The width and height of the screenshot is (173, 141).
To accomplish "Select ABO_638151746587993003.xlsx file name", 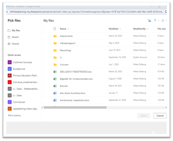I will point(76,72).
